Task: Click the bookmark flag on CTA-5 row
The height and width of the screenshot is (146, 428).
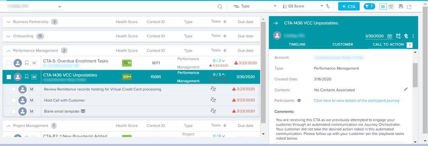Action: click(x=26, y=63)
